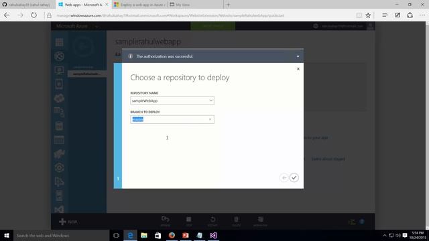
Task: Click the address bar URL
Action: 170,15
